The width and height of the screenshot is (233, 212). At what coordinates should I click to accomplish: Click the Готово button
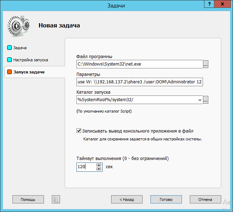(166, 200)
